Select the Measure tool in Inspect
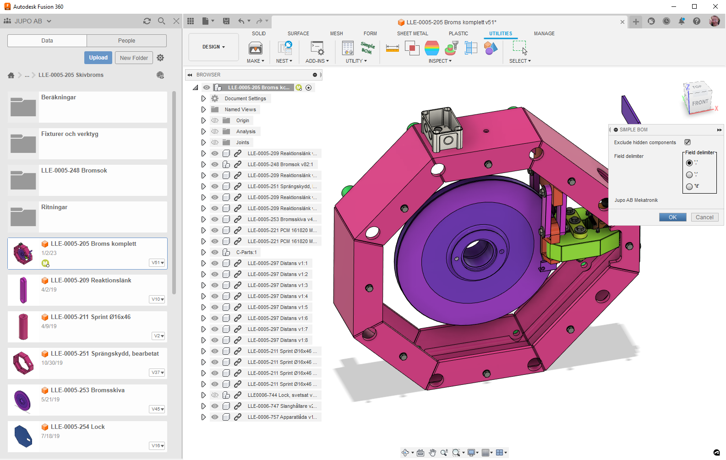The height and width of the screenshot is (460, 726). click(392, 48)
